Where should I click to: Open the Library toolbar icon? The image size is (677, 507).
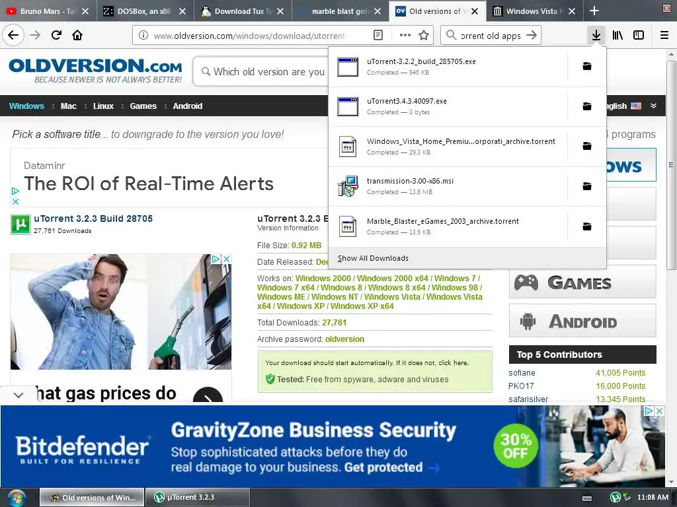[617, 36]
